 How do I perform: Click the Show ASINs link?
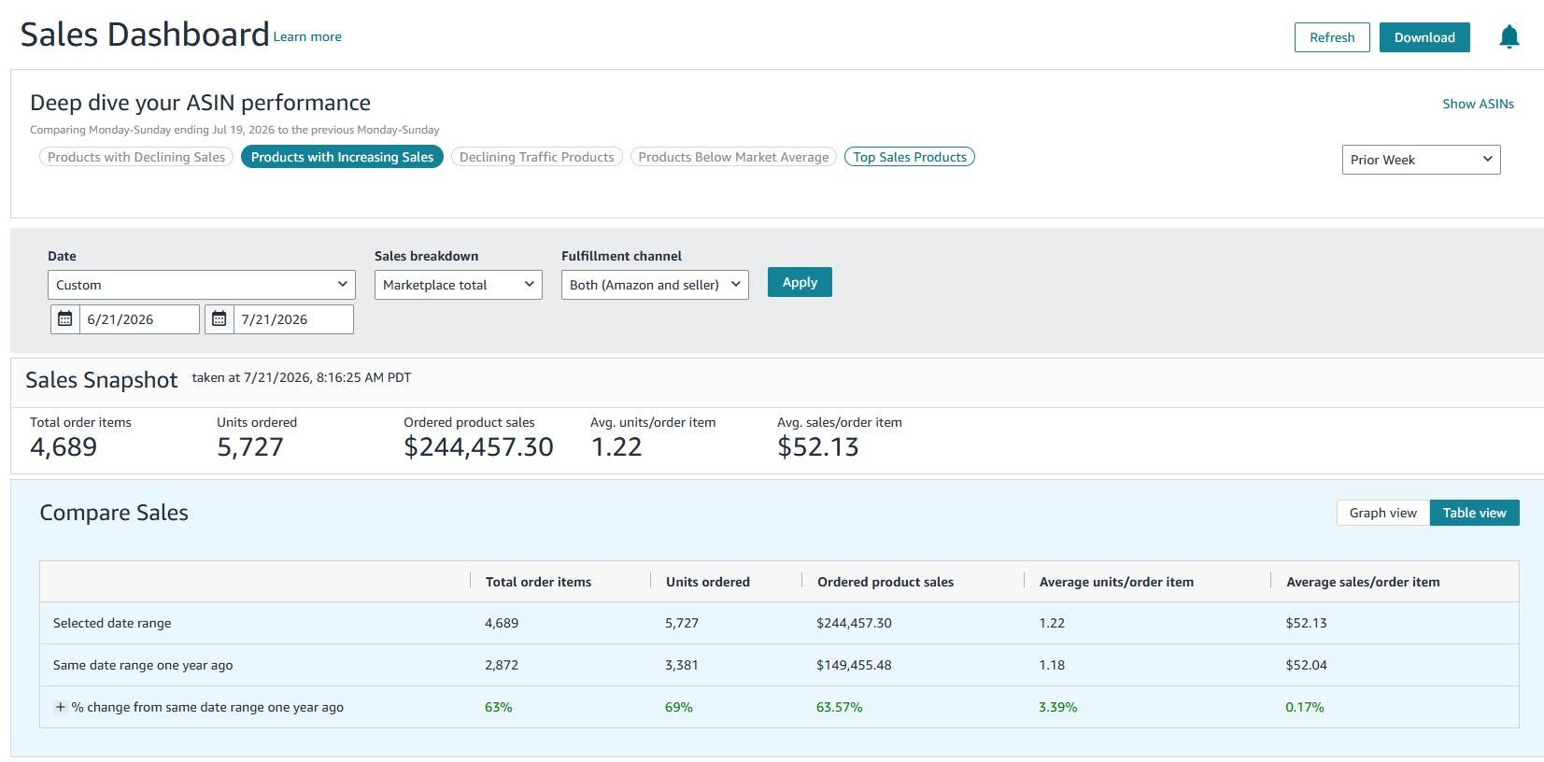point(1478,104)
